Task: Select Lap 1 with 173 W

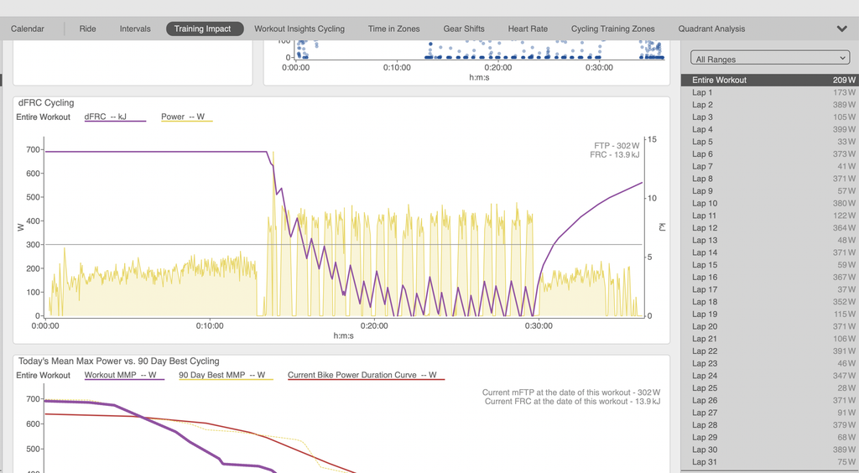Action: [x=770, y=92]
